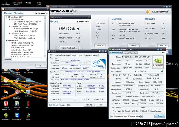Launch AquaMark3 desktop icon
The height and width of the screenshot is (127, 179).
click(x=6, y=116)
